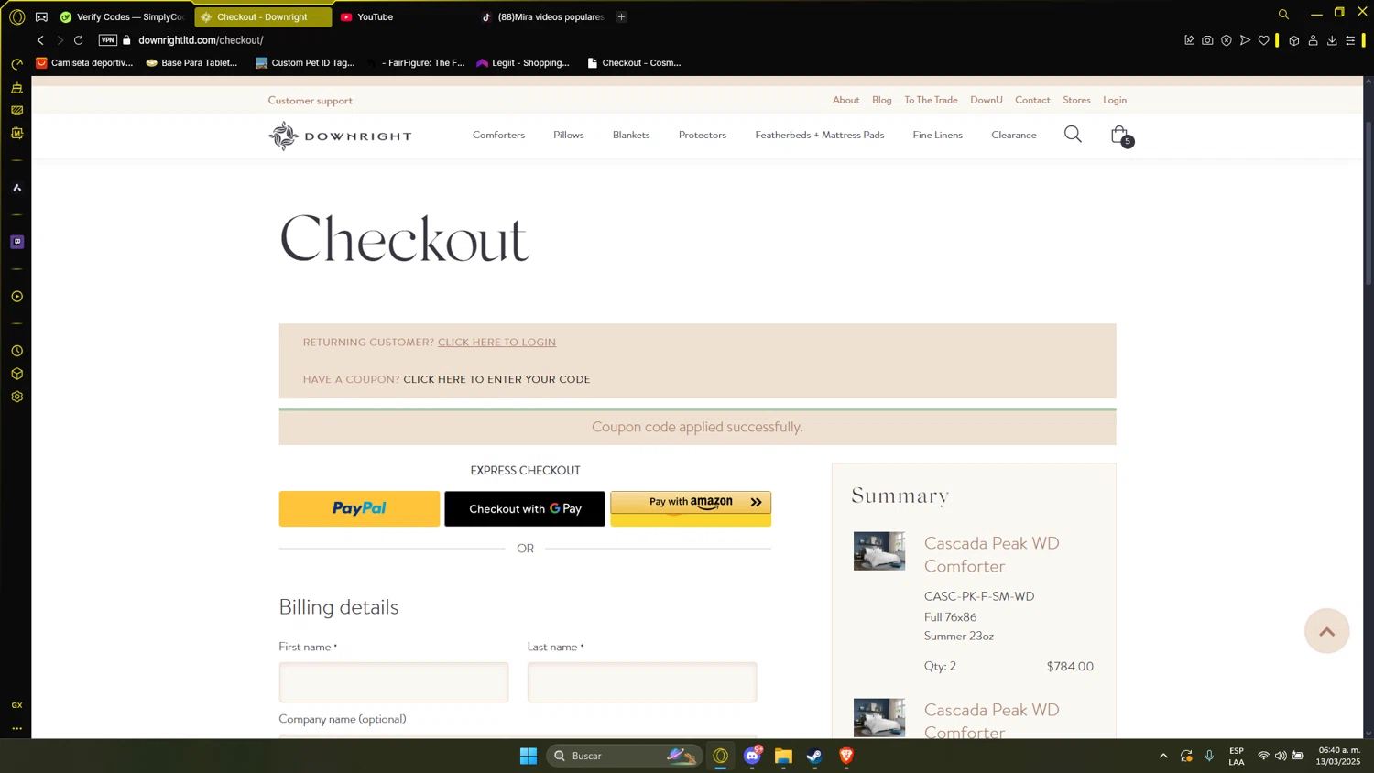Open GX Control from the sidebar GX icon
Screen dimensions: 1374x773
16,705
